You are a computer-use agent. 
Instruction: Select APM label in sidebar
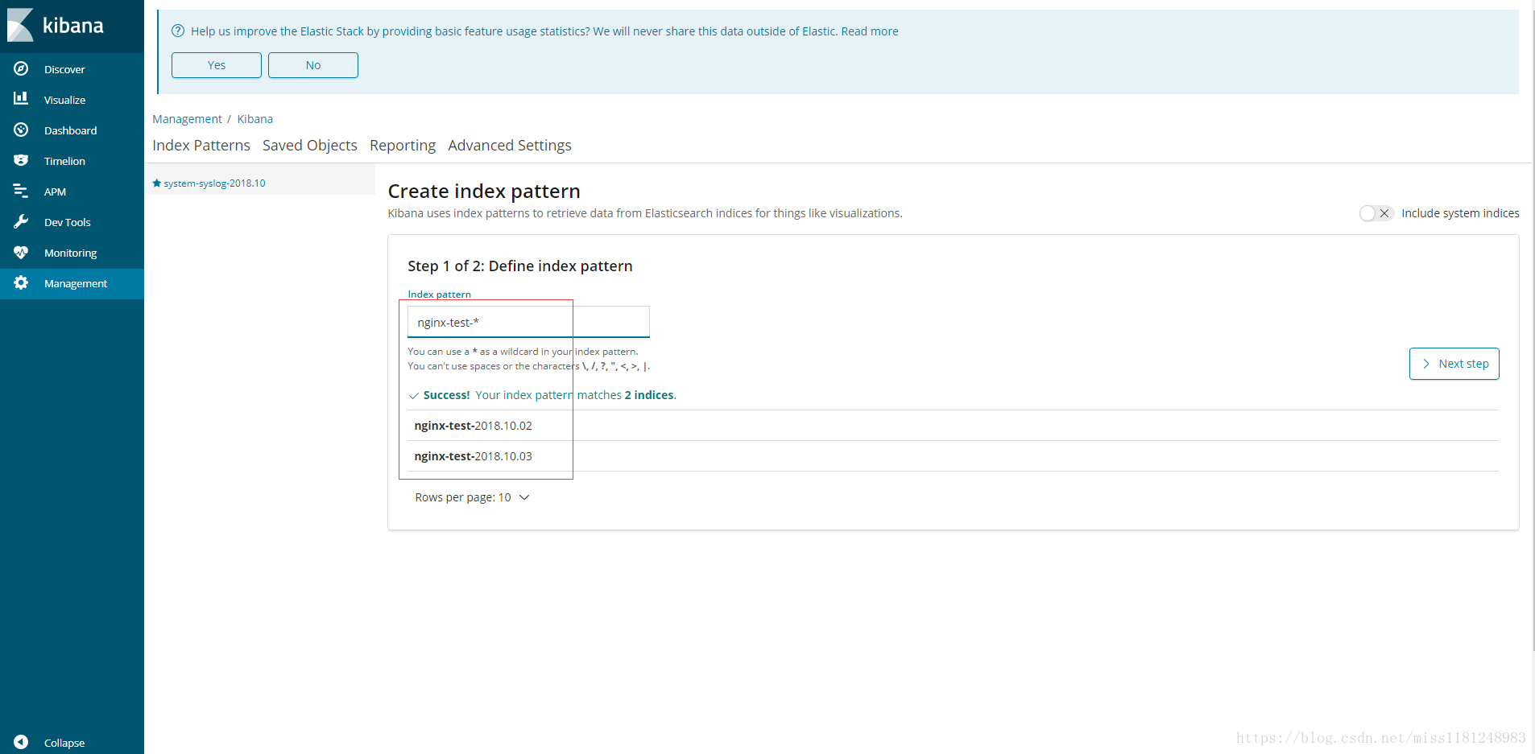coord(55,192)
